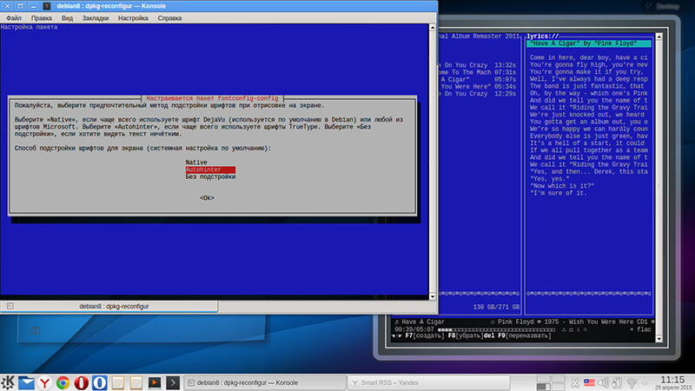Screen dimensions: 695x391
Task: Click lyric line "Now which is it?"
Action: 562,186
